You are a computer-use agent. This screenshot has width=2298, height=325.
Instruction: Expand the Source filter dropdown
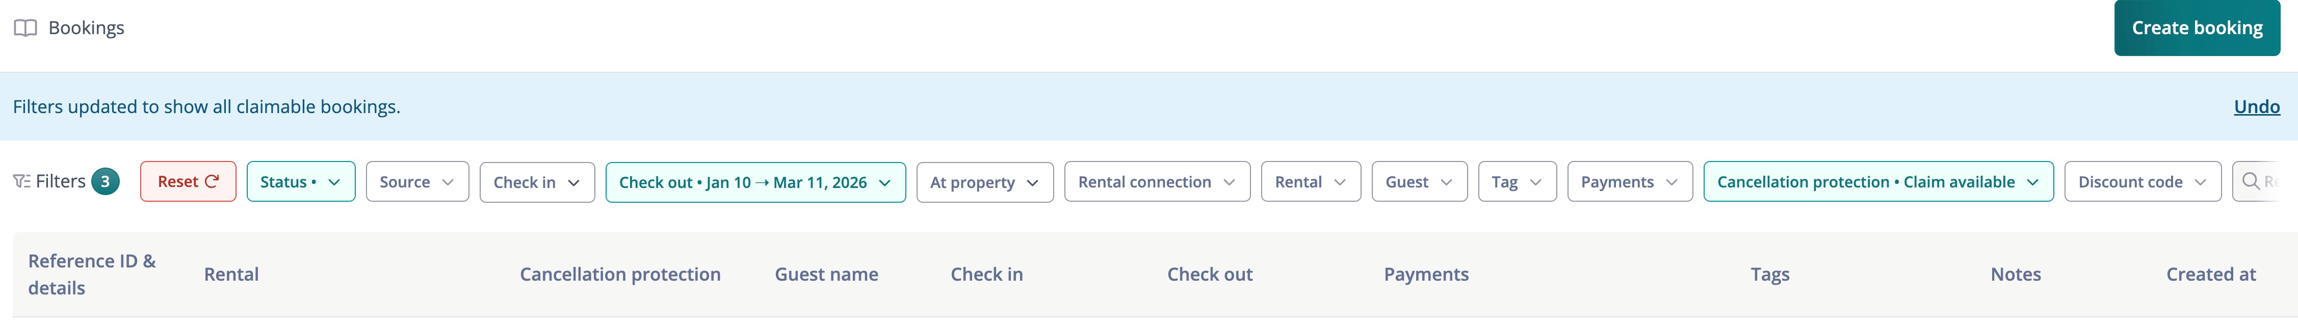point(416,182)
